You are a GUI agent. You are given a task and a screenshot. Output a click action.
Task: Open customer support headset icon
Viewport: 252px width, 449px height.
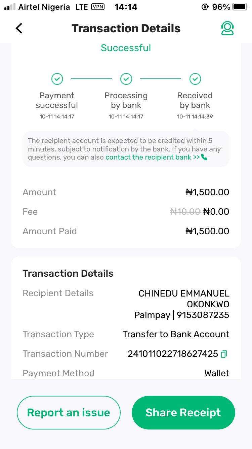(x=227, y=29)
